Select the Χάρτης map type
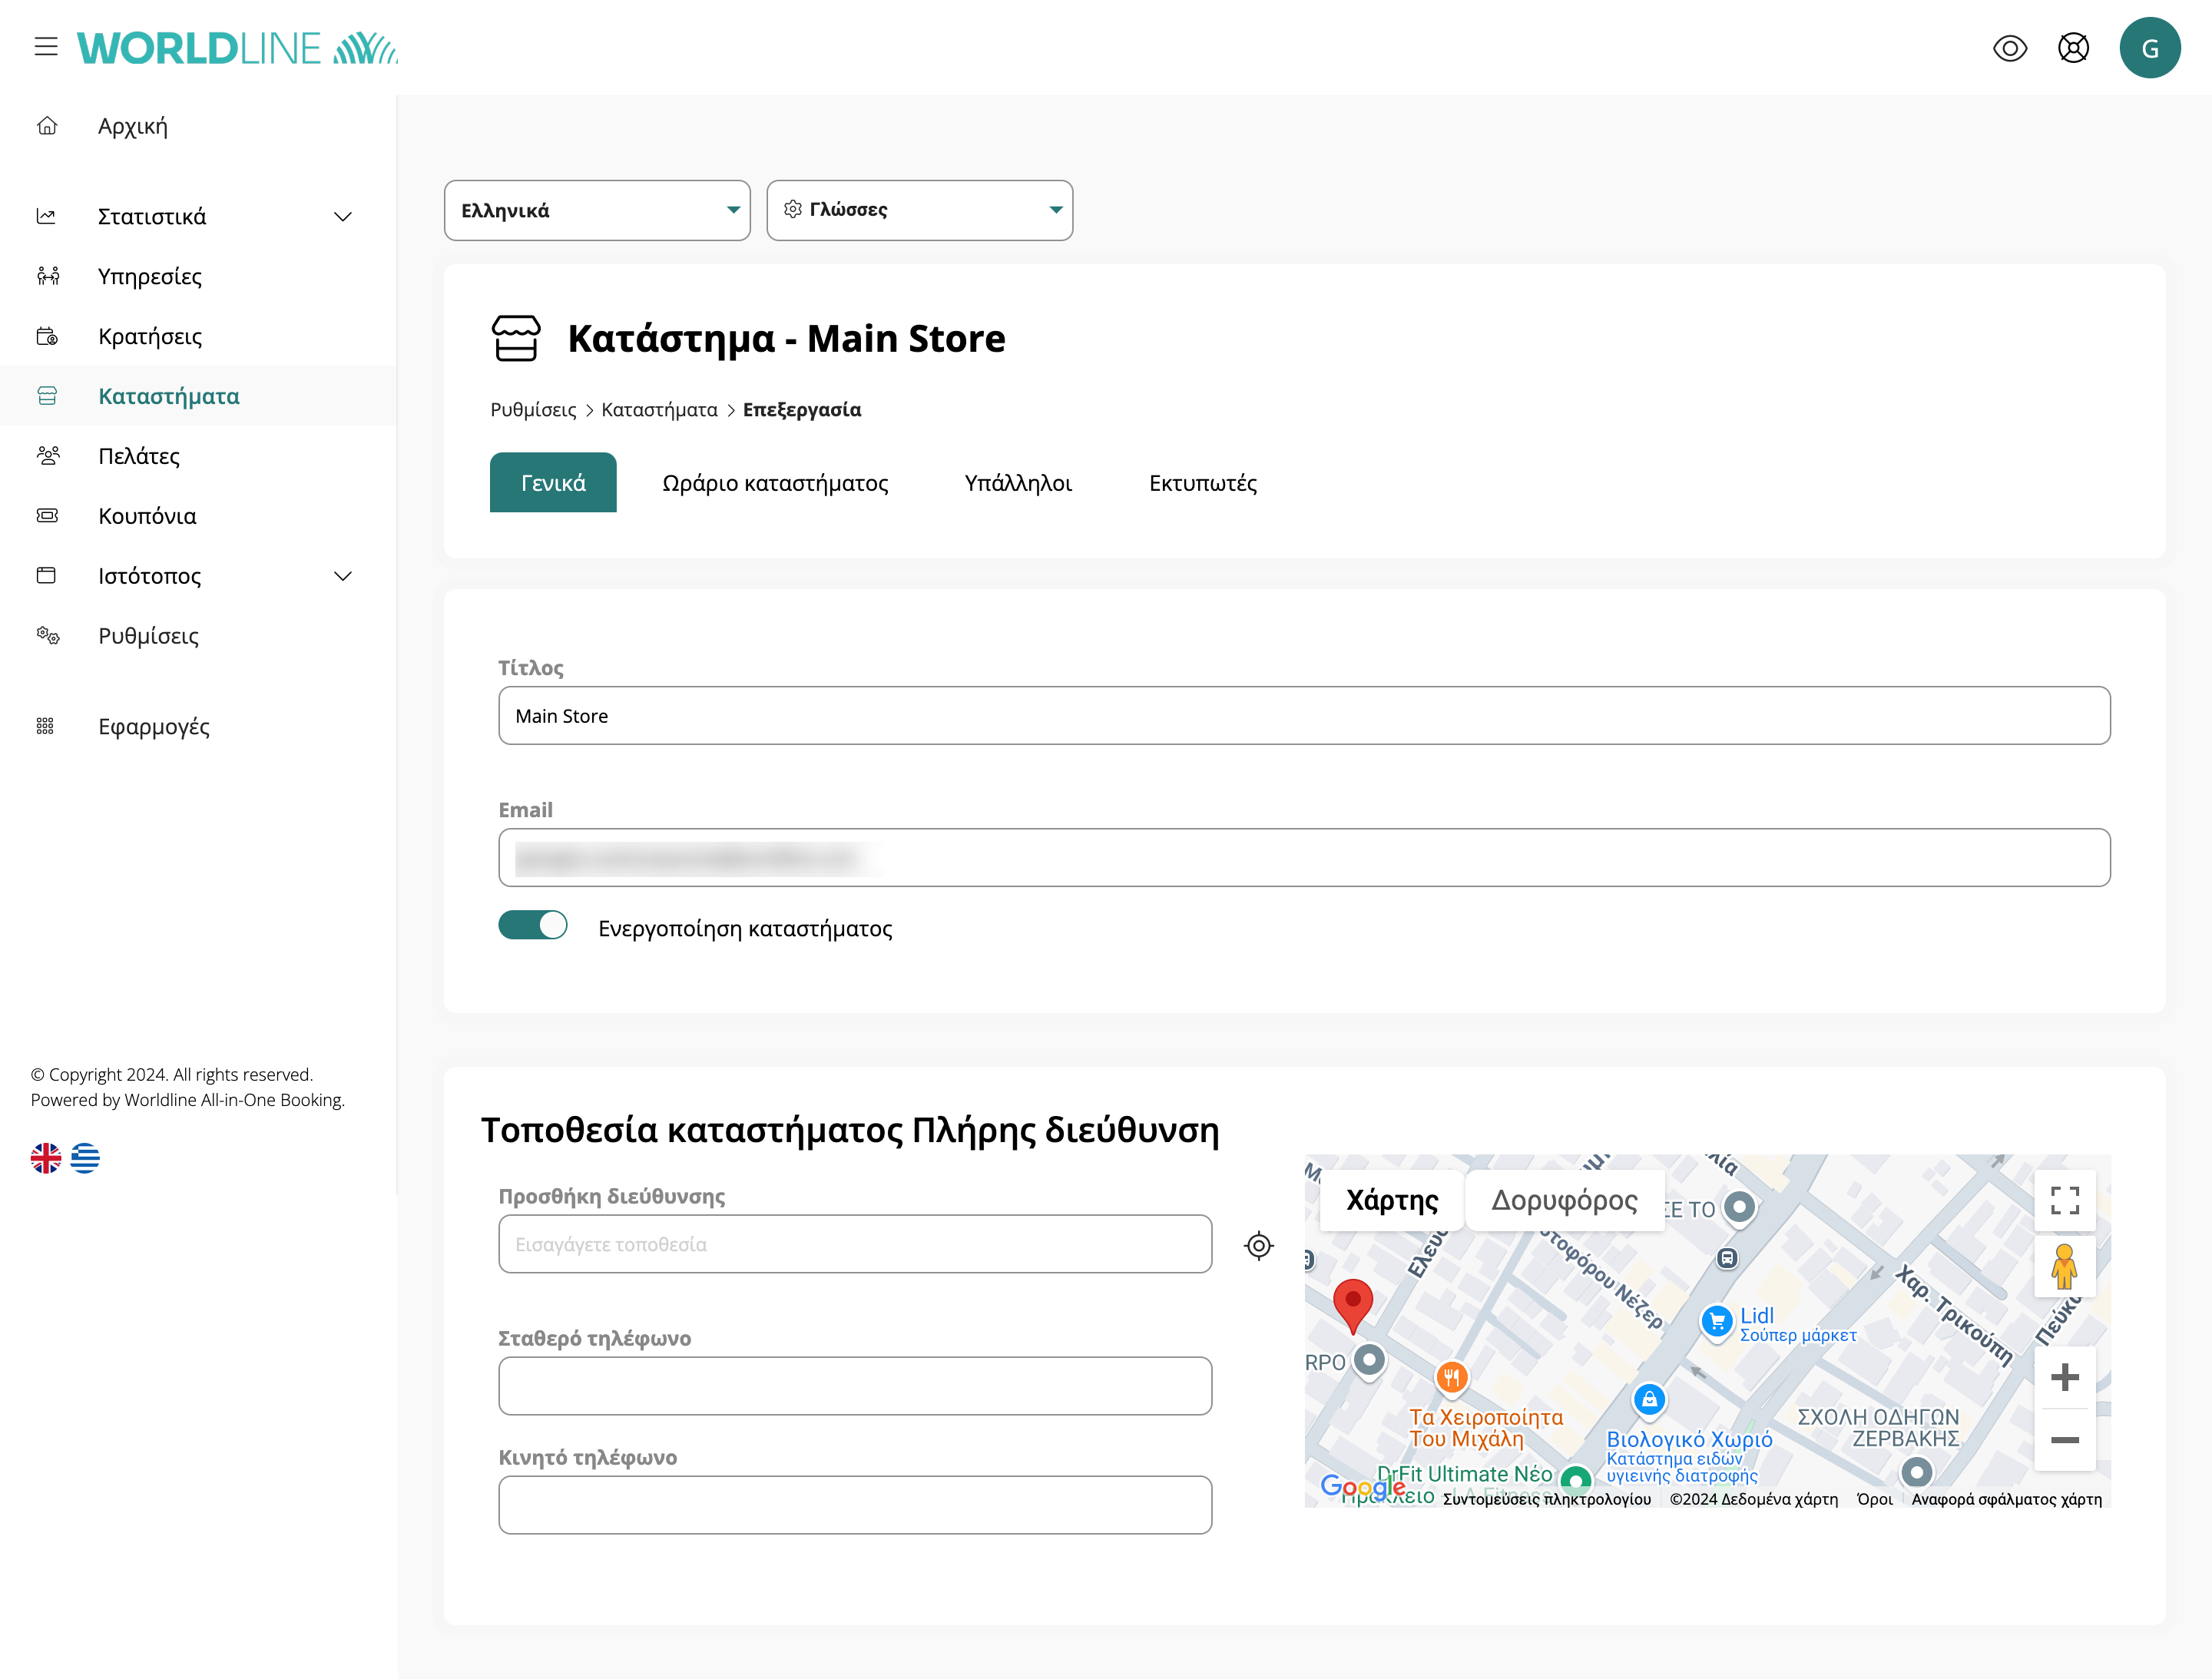Screen dimensions: 2212x1679 [1392, 1200]
